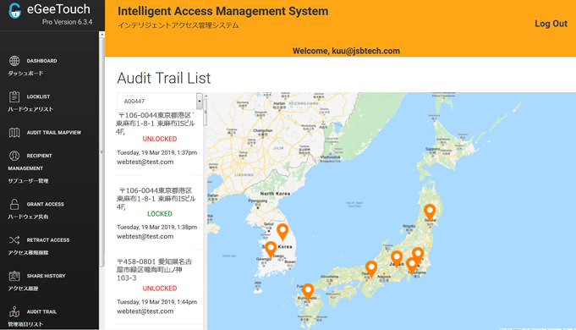
Task: Select the map pin near Sendai
Action: [430, 212]
